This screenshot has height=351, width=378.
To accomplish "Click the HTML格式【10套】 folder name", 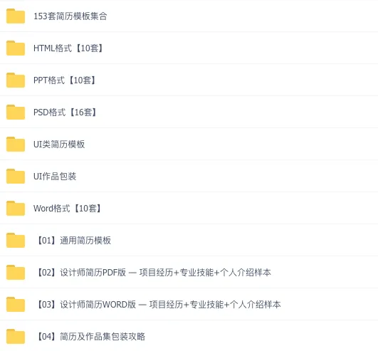I will [x=68, y=48].
